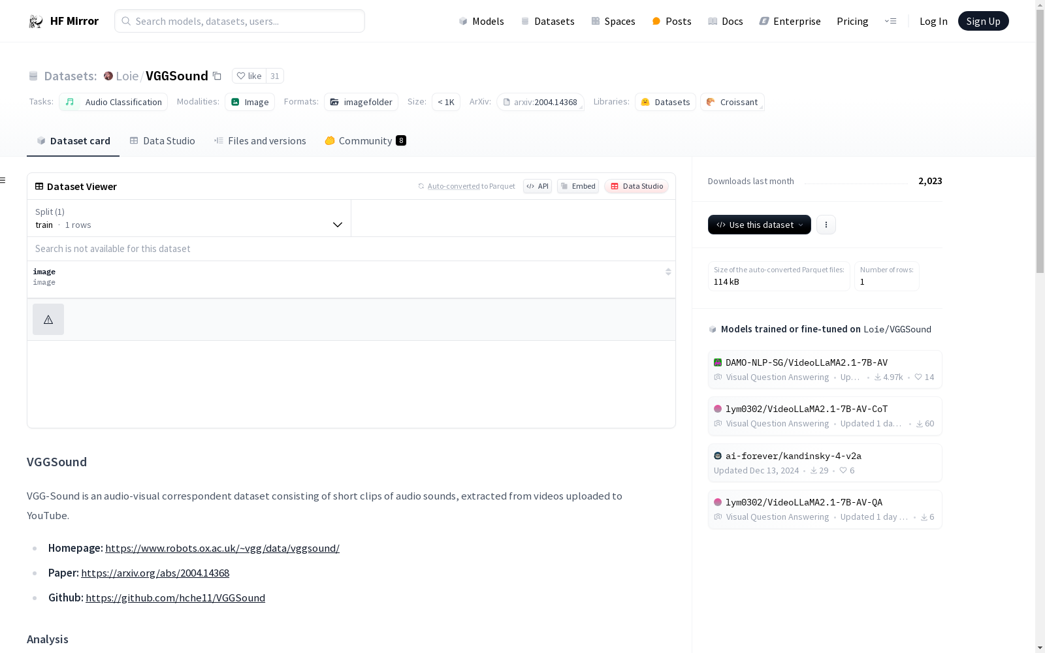Click the '114 kB' Parquet size value
The width and height of the screenshot is (1045, 653).
click(726, 282)
